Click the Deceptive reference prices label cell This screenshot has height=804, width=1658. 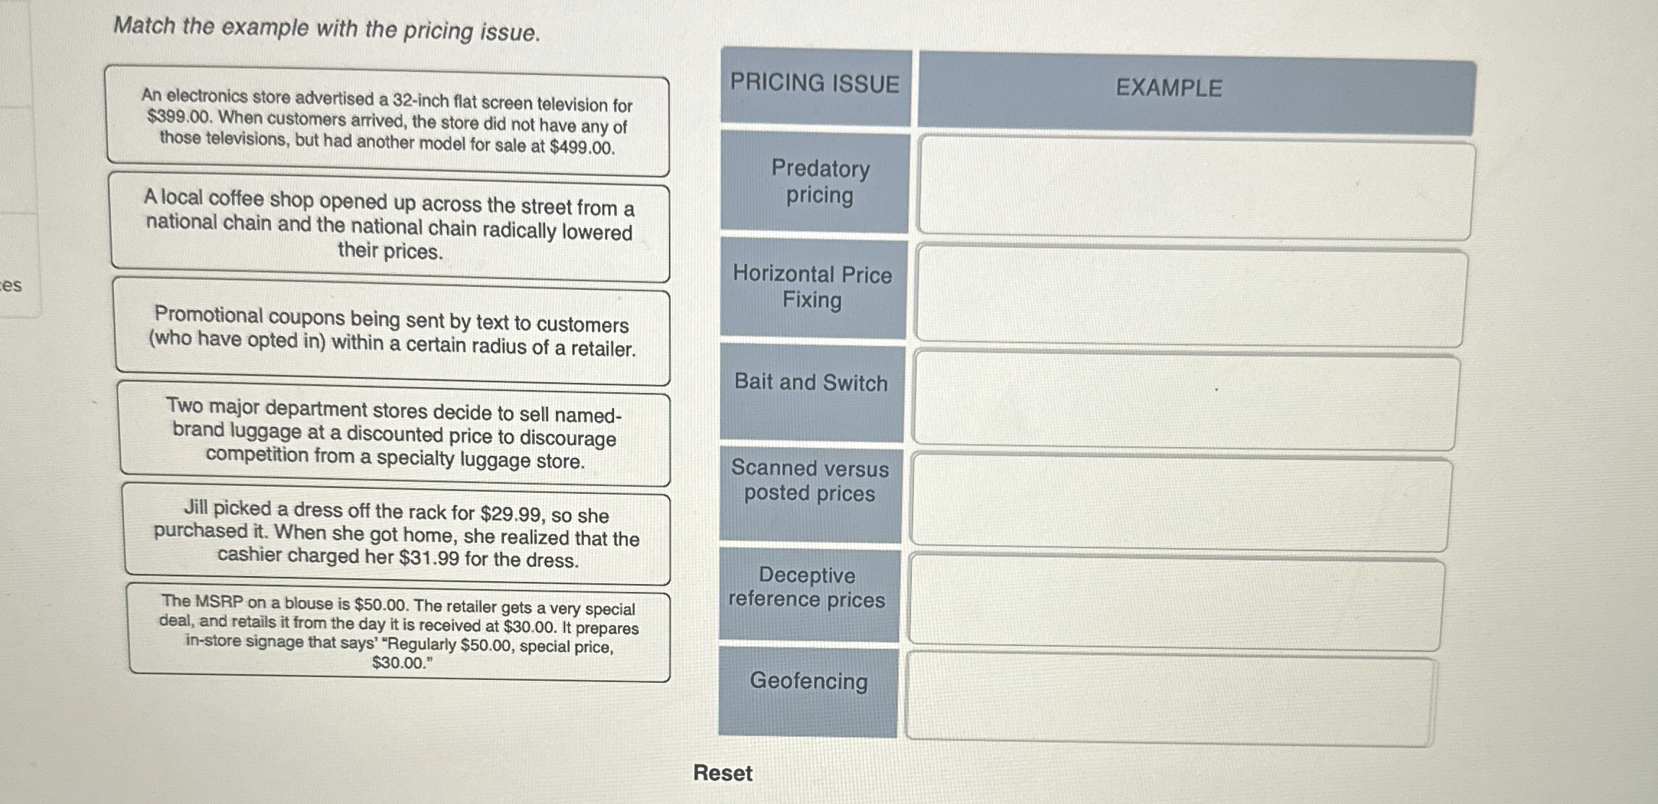[807, 587]
